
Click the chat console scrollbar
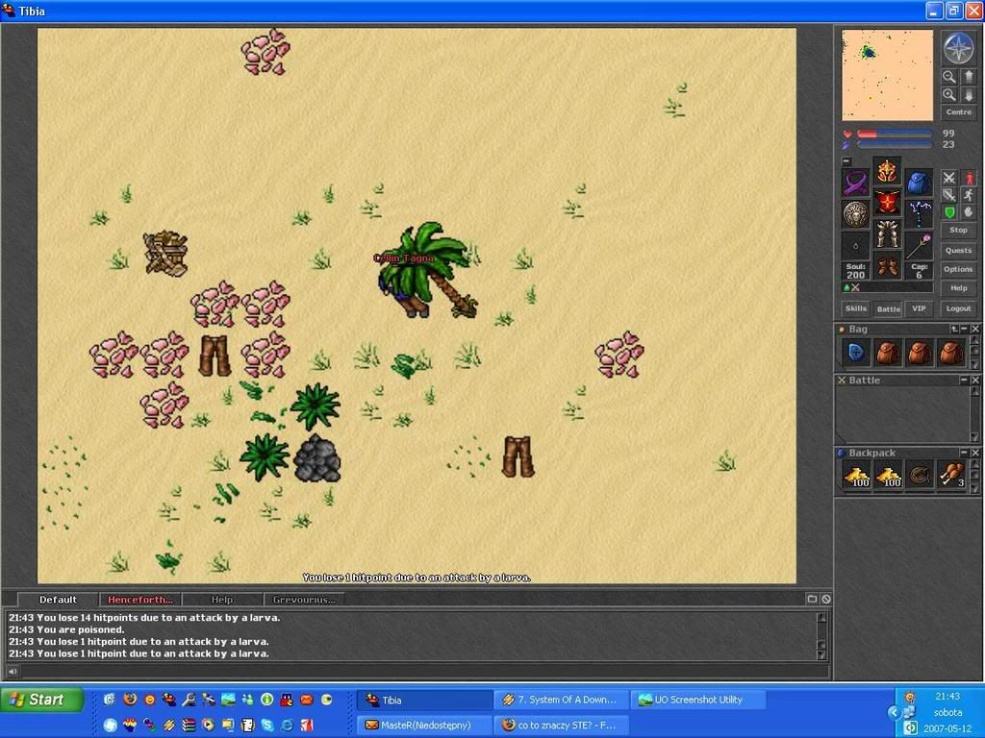pos(821,636)
